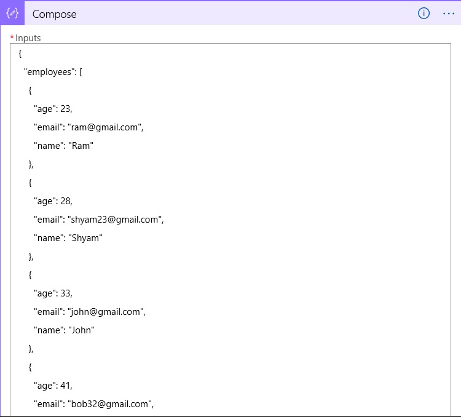The width and height of the screenshot is (461, 417).
Task: Click the "name": "John" entry
Action: coord(64,330)
